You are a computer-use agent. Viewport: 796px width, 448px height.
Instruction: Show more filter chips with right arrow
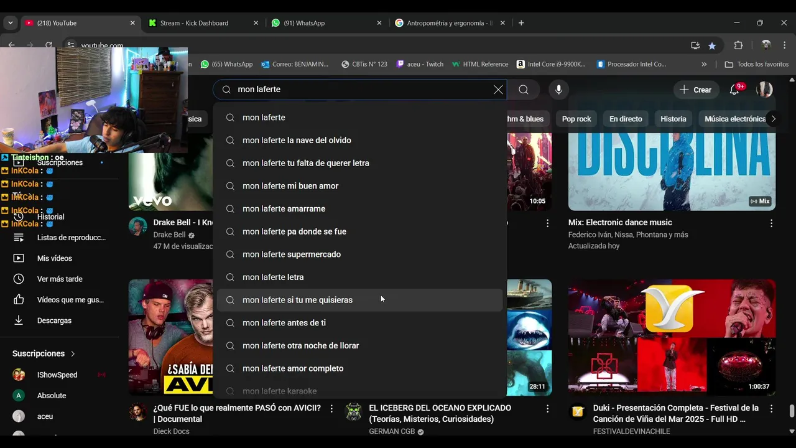tap(773, 119)
